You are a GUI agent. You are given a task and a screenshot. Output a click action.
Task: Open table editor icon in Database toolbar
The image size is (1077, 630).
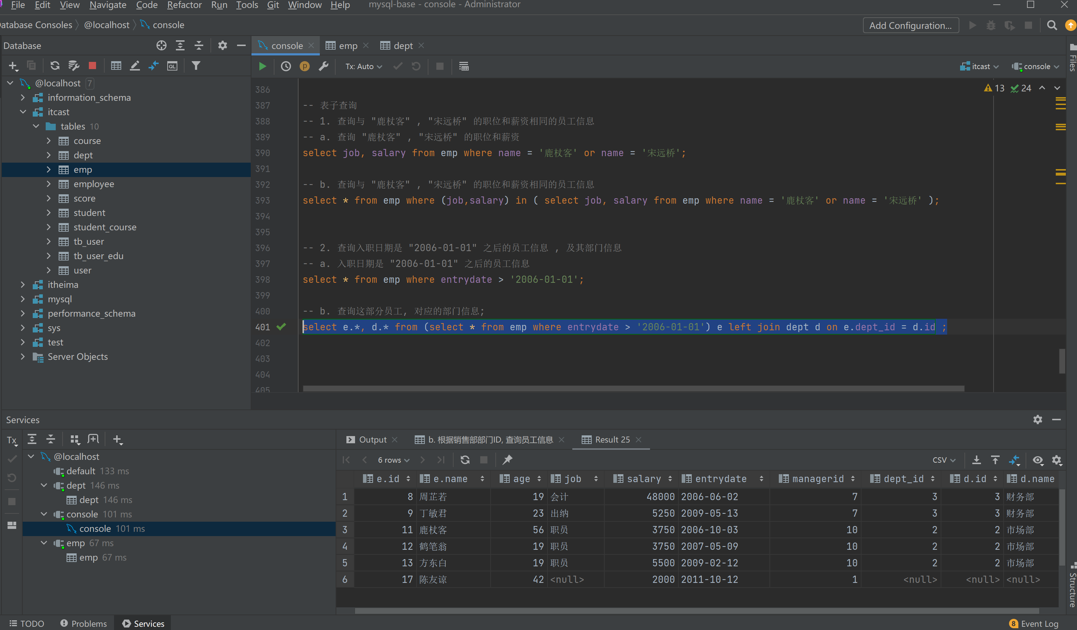pos(116,66)
